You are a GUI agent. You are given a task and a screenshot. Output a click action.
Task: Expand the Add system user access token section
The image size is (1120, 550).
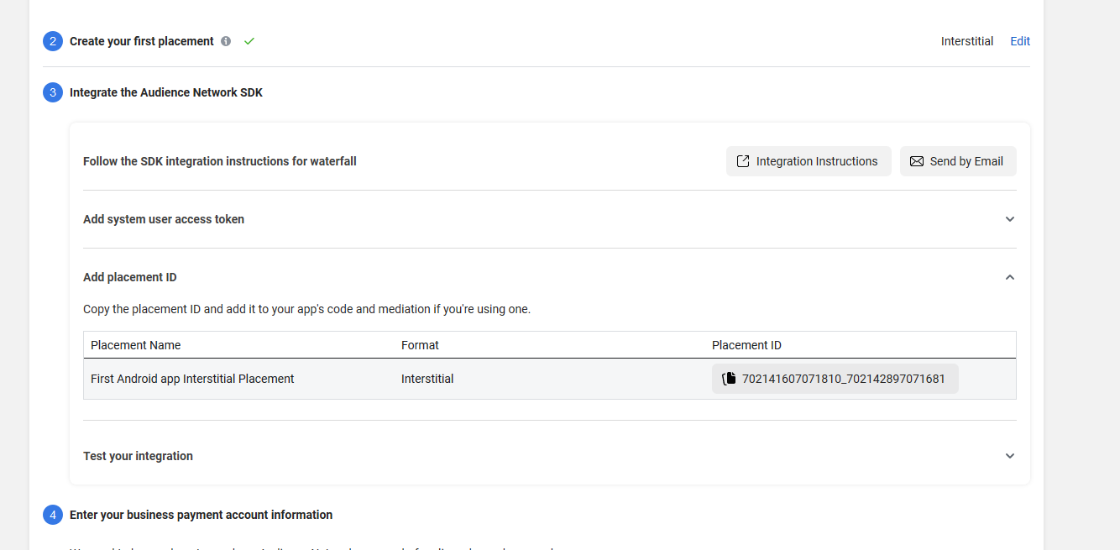click(1010, 218)
